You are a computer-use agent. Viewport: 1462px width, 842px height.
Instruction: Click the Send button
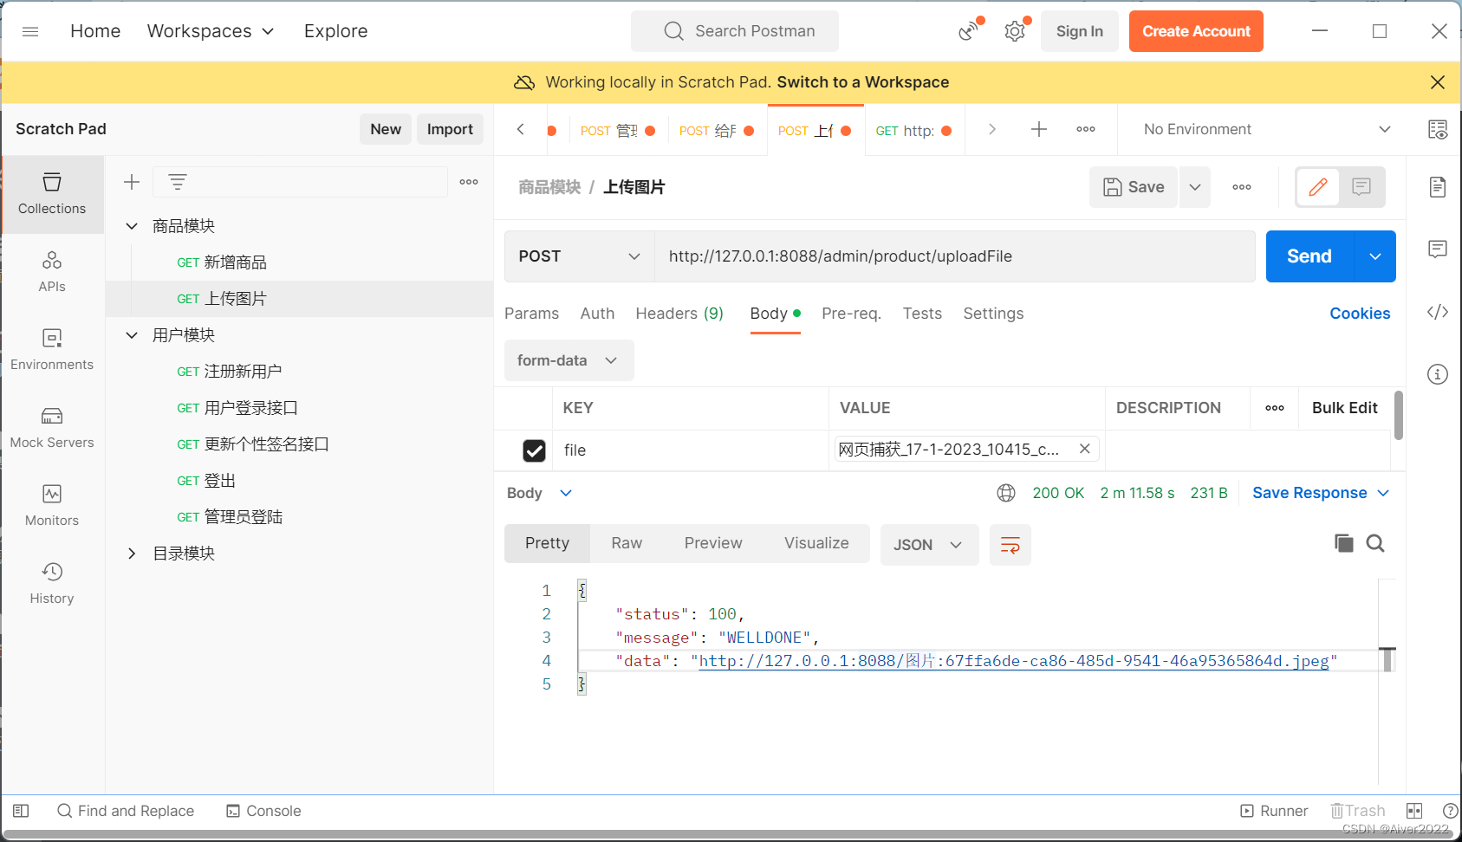[1309, 256]
